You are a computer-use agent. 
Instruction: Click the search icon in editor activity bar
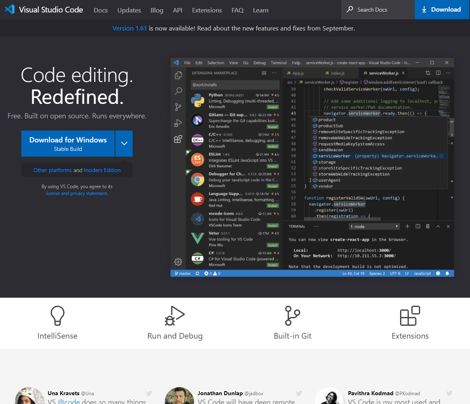[179, 91]
